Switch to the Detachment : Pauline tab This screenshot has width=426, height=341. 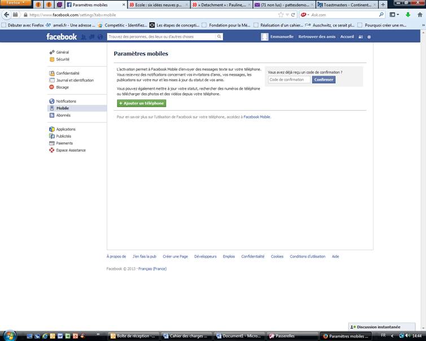tap(221, 5)
